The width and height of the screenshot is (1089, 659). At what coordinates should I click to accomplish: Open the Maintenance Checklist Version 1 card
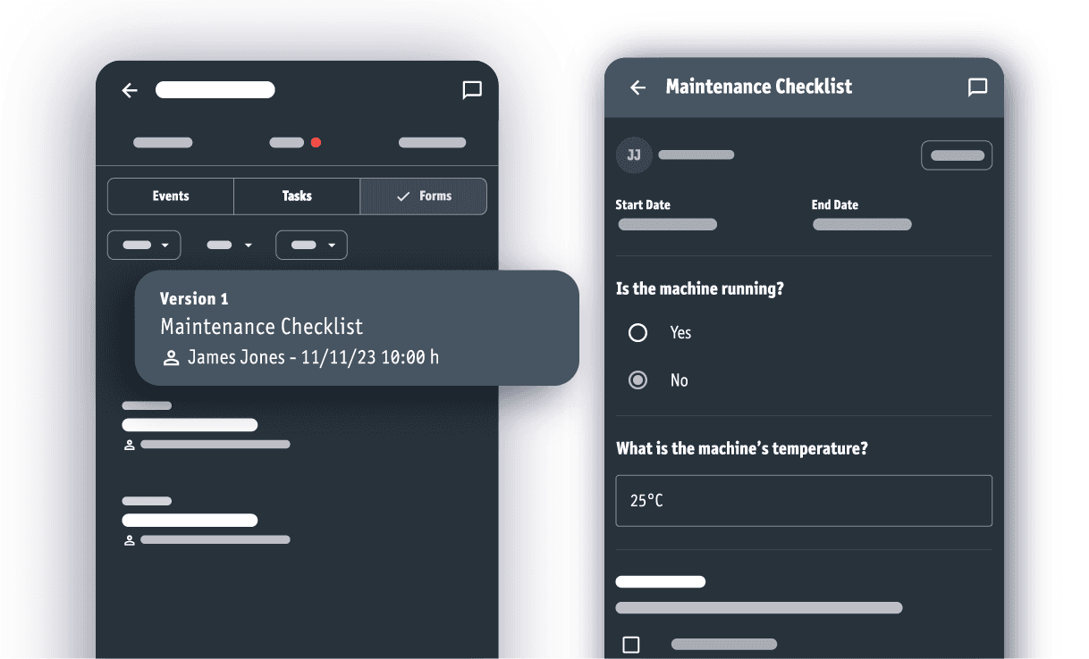pos(356,328)
